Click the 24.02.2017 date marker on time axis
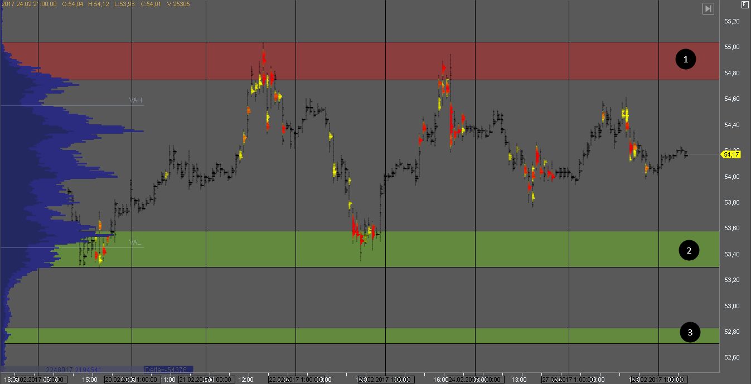Screen dimensions: 751x384 coord(475,380)
